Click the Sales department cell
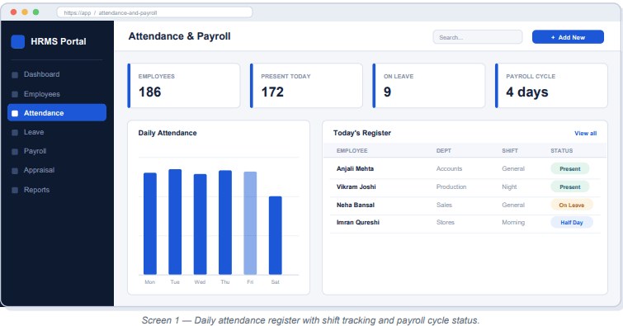 tap(444, 205)
